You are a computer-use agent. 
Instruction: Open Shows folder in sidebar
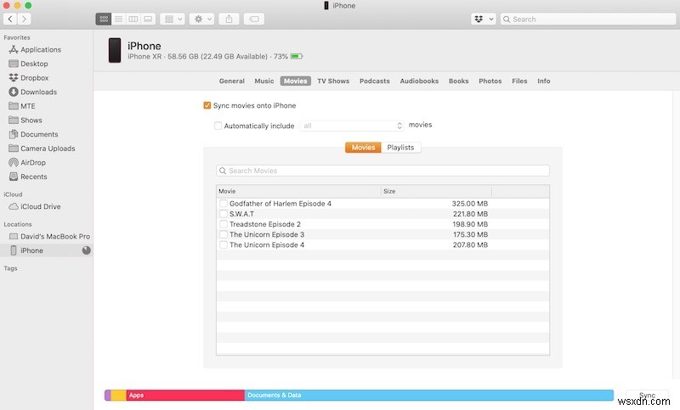click(31, 121)
